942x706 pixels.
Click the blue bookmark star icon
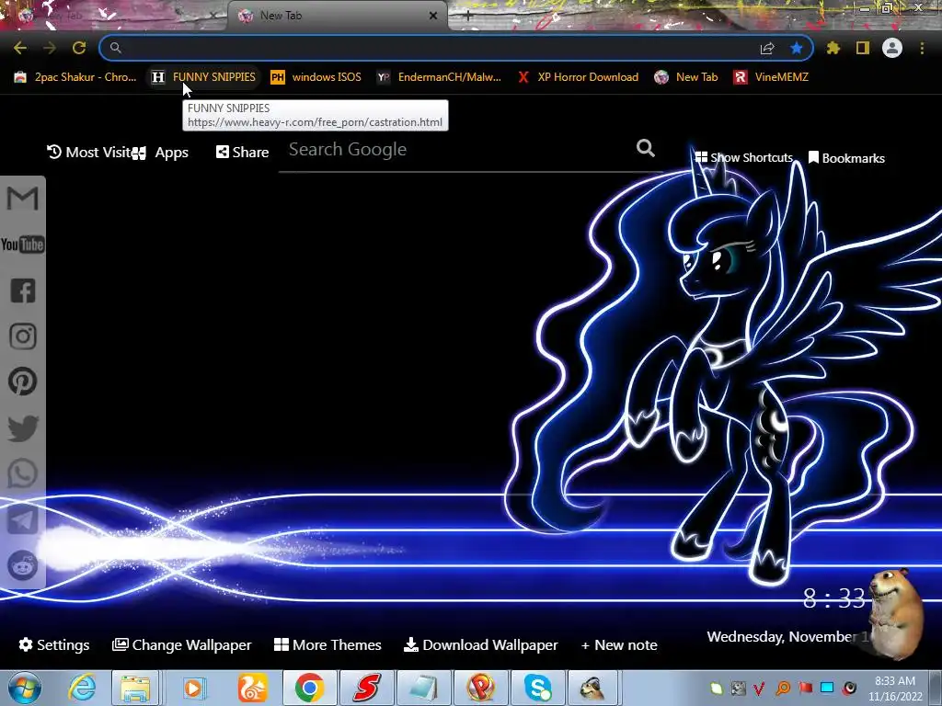[797, 48]
